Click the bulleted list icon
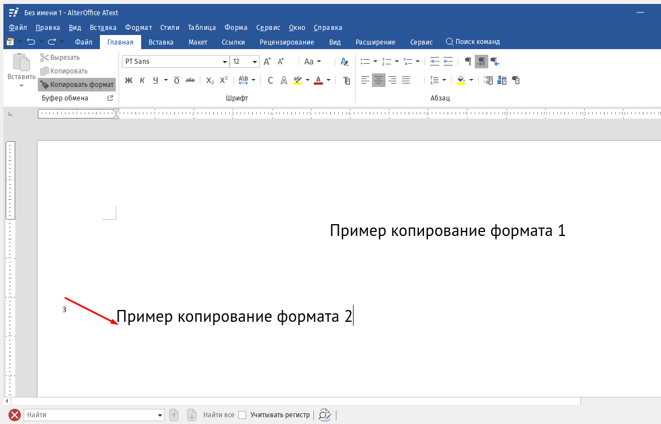 click(365, 62)
